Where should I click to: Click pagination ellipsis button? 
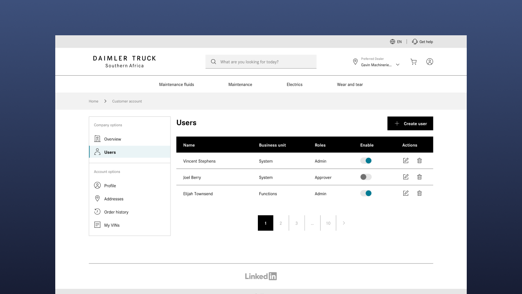coord(312,223)
